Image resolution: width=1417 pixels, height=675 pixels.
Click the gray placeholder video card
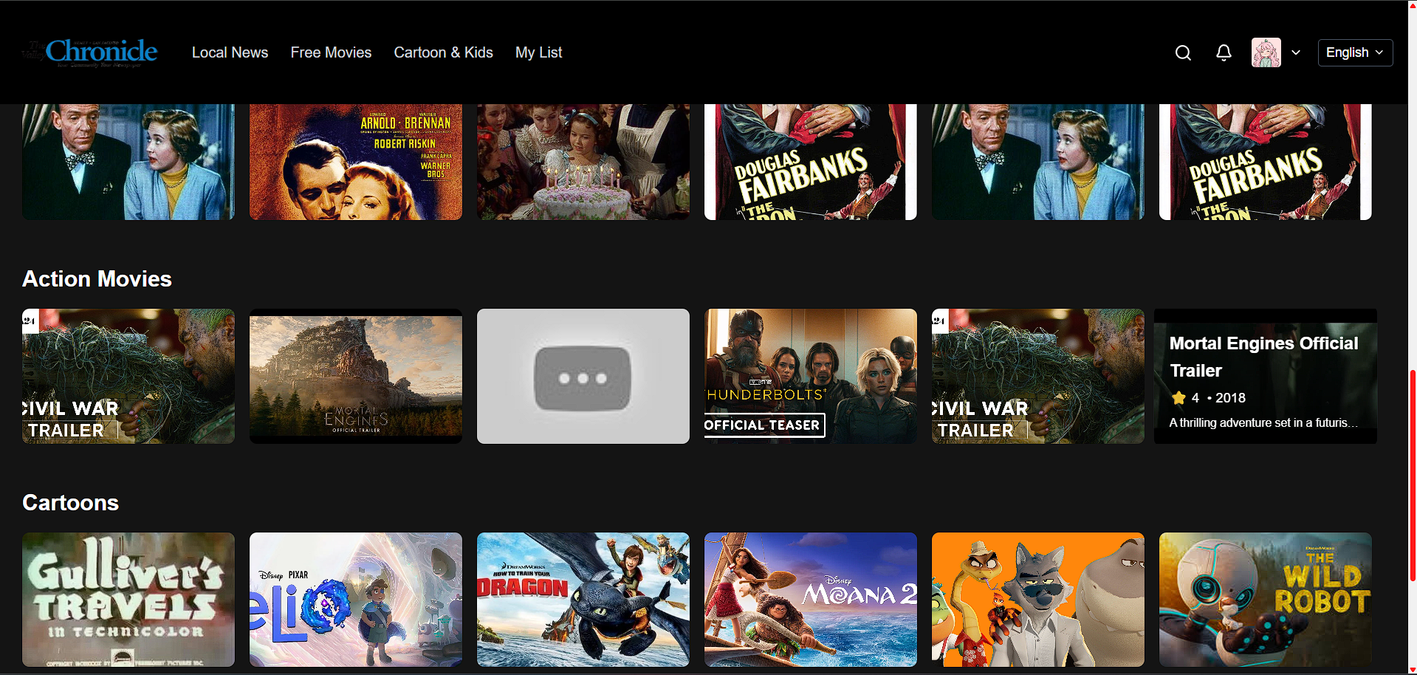[x=583, y=376]
